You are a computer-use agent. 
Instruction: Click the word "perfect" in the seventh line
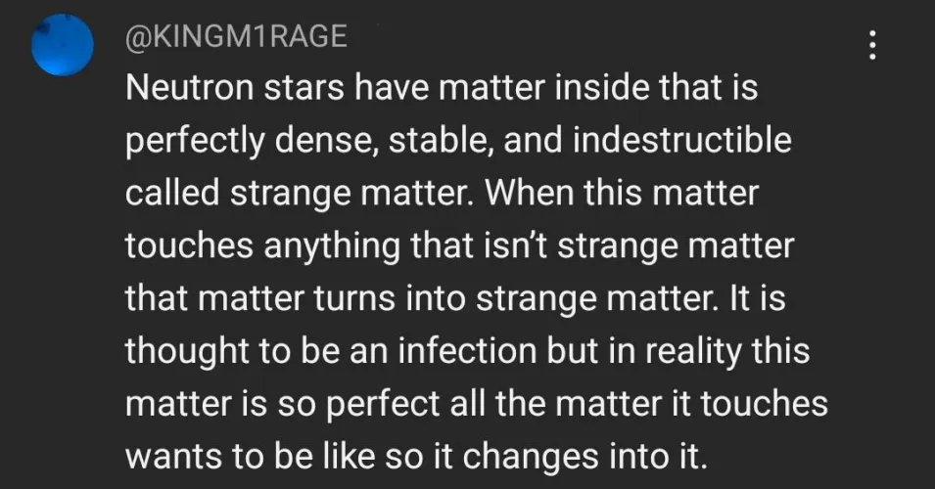(x=383, y=405)
